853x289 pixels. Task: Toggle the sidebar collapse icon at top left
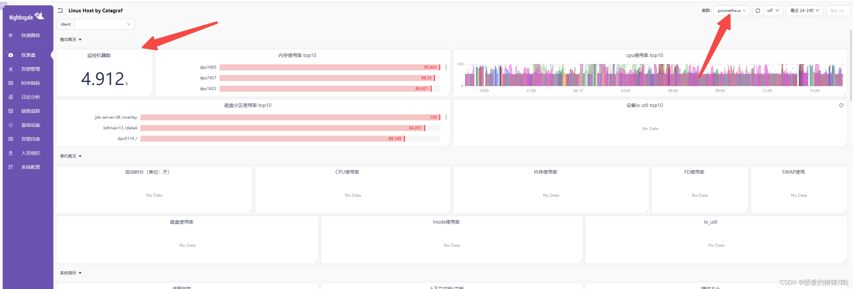coord(3,6)
